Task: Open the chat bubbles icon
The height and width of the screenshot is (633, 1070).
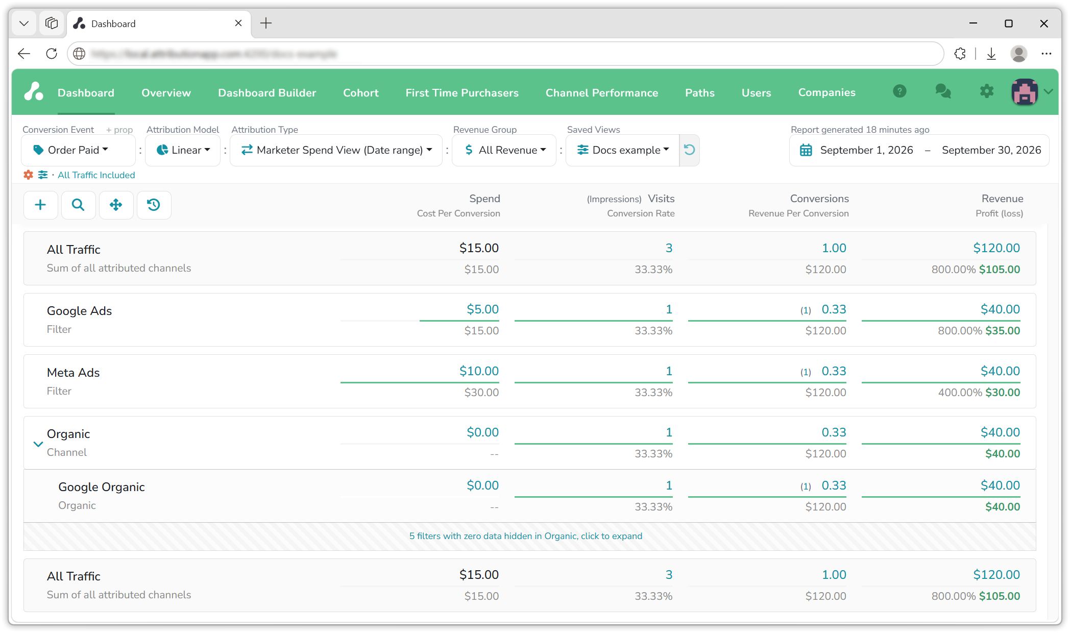Action: pos(943,91)
